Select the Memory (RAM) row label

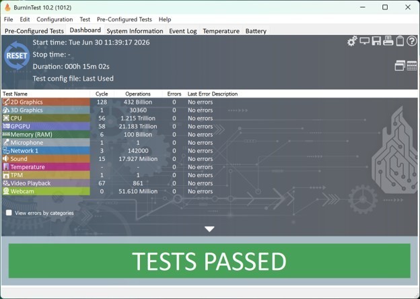(x=32, y=134)
